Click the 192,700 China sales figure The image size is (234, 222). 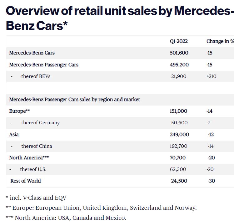(x=180, y=146)
